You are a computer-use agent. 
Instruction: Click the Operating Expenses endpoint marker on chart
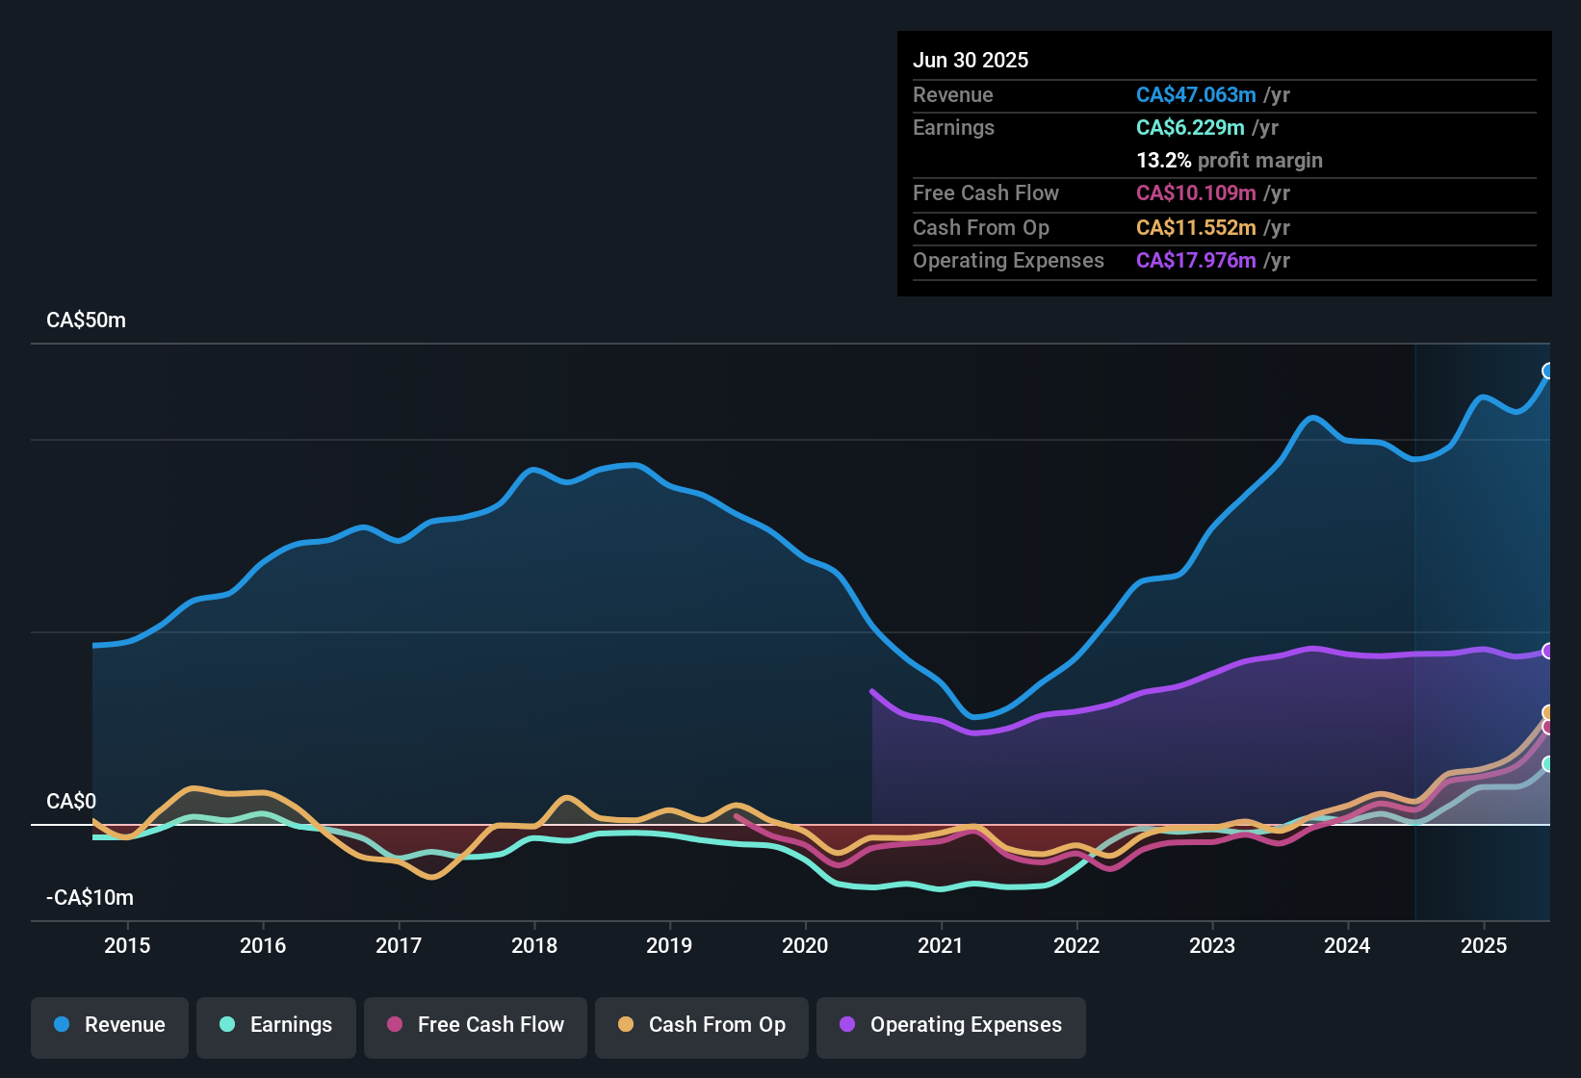(x=1548, y=651)
